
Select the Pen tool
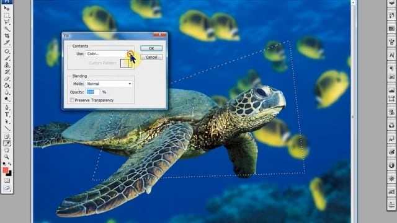point(7,108)
